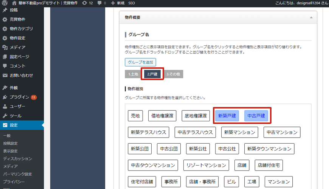329x189 pixels.
Task: Open the メディア sidebar menu
Action: [17, 47]
